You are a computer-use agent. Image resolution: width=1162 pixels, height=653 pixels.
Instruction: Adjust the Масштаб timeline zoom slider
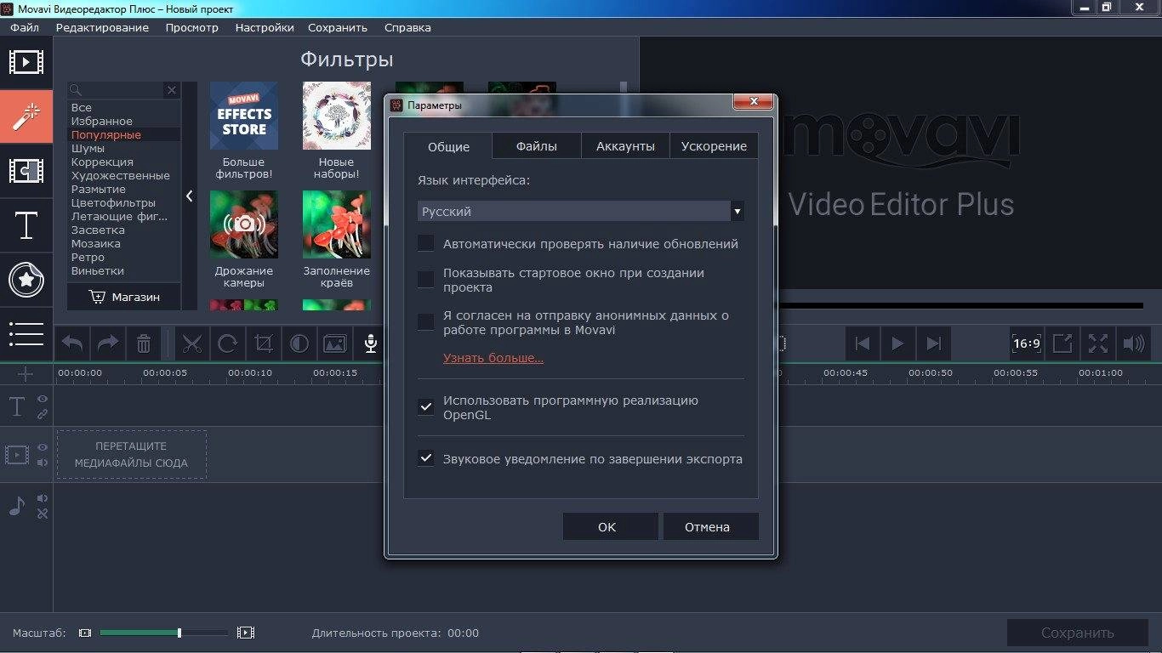point(163,633)
